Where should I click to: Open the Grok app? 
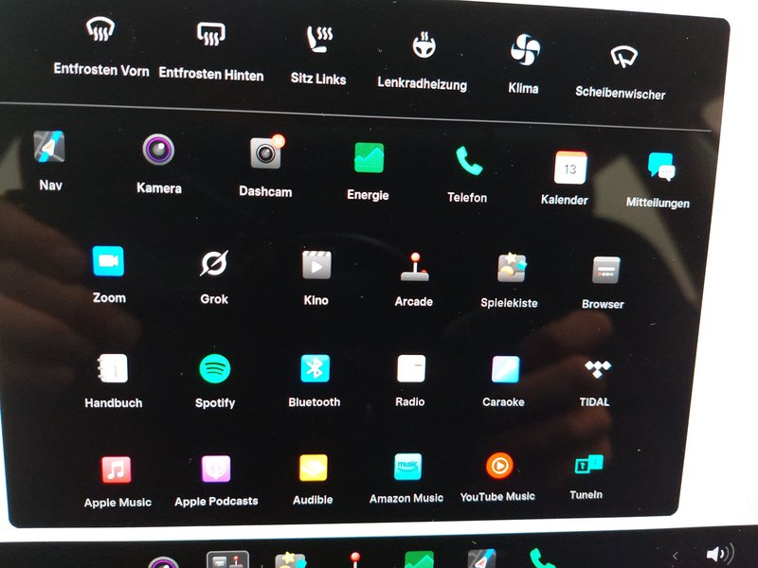click(x=214, y=263)
